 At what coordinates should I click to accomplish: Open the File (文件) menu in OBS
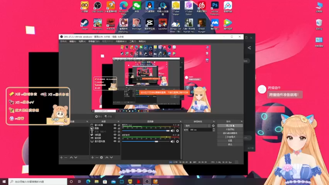pyautogui.click(x=63, y=42)
